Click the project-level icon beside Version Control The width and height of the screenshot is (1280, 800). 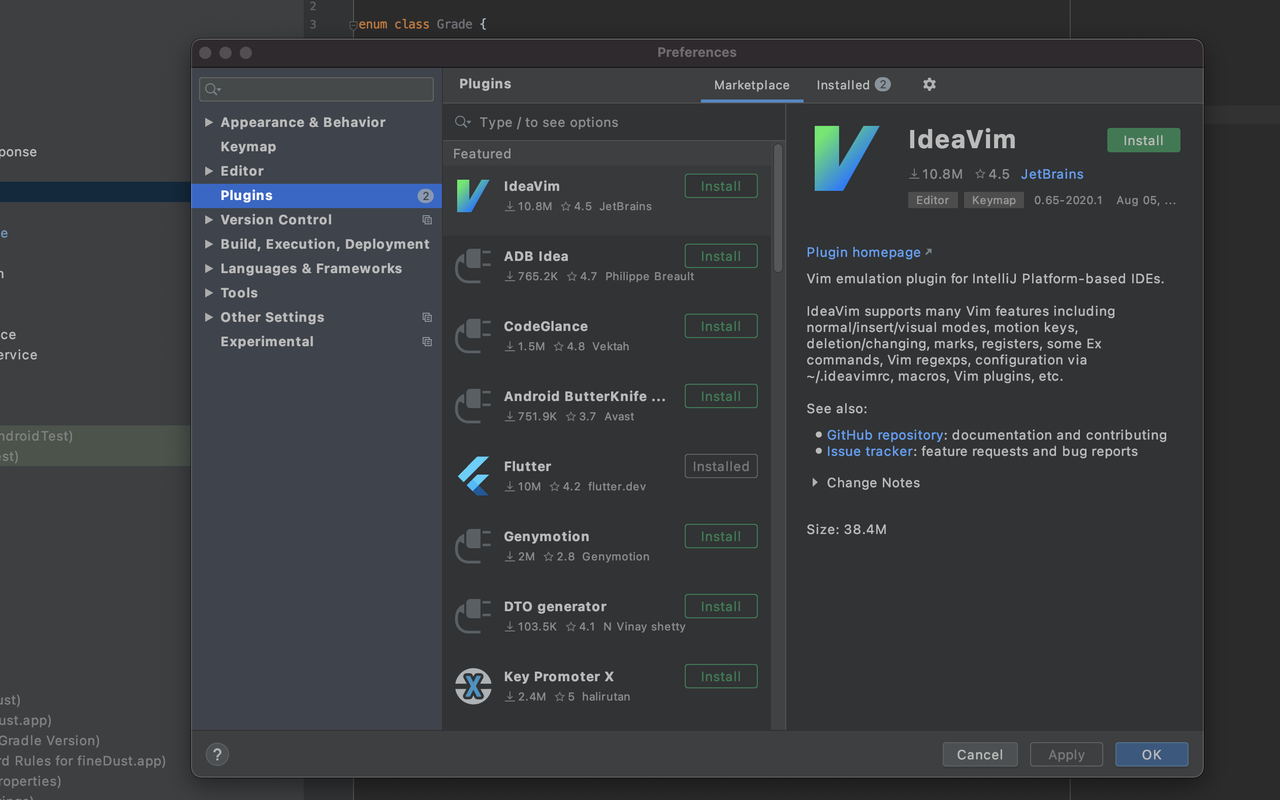coord(427,220)
